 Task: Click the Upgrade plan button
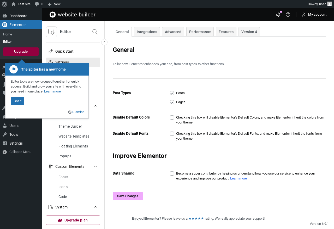click(x=73, y=220)
